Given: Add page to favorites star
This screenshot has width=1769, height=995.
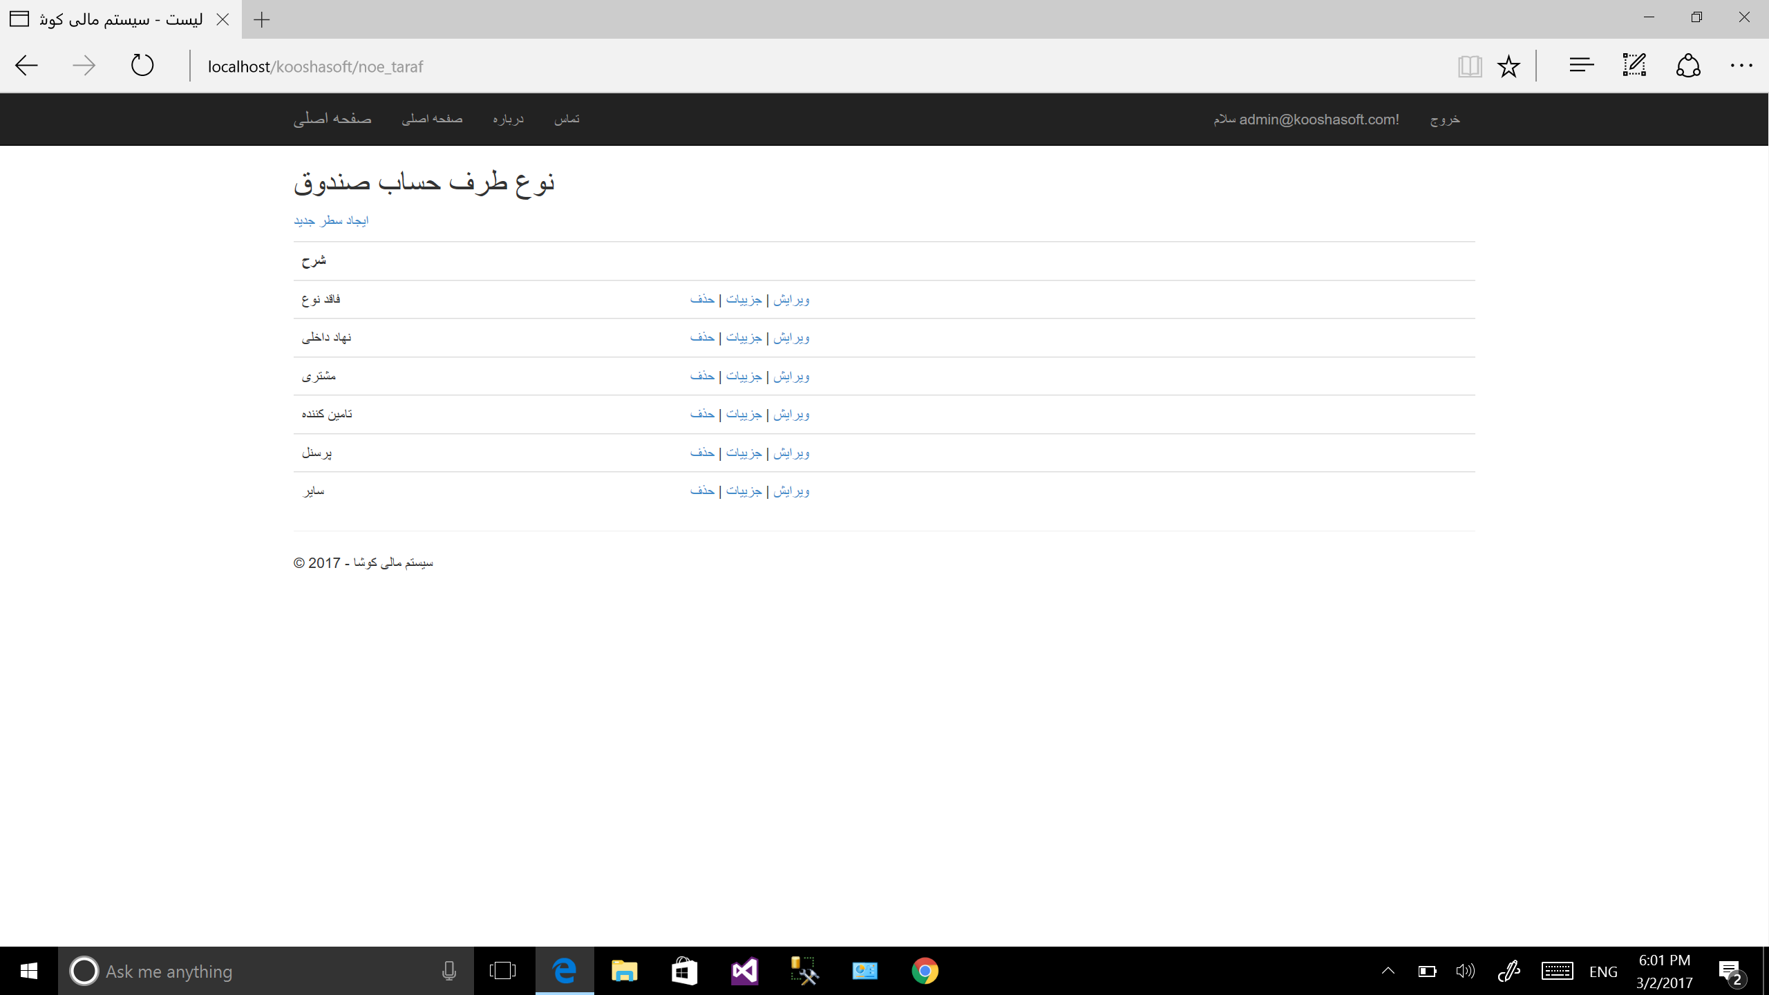Looking at the screenshot, I should click(1508, 66).
